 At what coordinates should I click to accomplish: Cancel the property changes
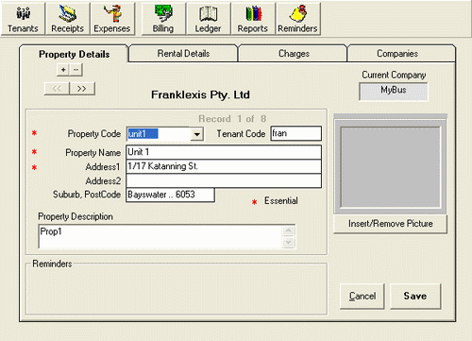coord(362,296)
